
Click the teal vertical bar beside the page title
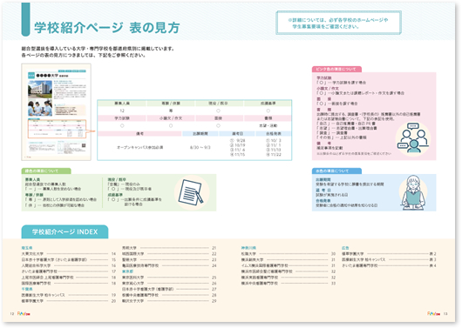pos(25,20)
